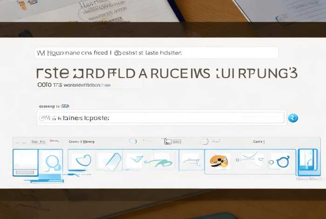
Task: Click the lower text input field
Action: [161, 118]
